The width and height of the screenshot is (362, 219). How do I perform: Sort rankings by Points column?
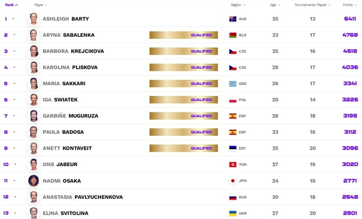point(349,5)
